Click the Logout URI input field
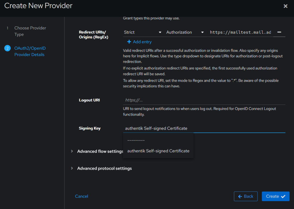This screenshot has height=209, width=294. pyautogui.click(x=204, y=100)
